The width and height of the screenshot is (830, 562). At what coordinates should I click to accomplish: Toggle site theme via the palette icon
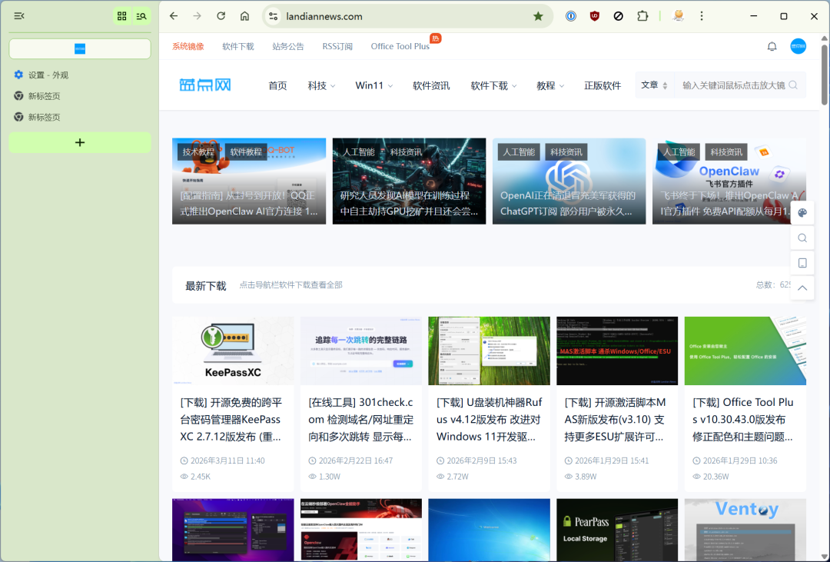tap(802, 211)
